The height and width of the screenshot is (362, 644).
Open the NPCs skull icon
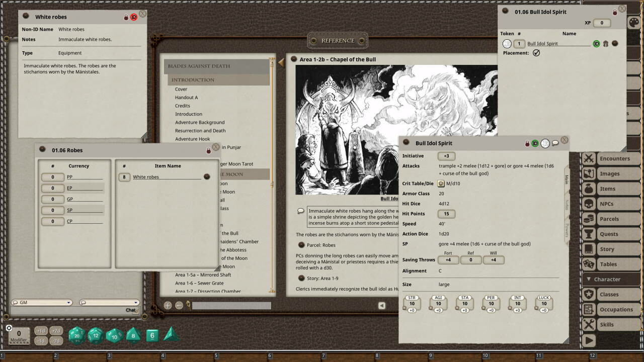pos(589,204)
